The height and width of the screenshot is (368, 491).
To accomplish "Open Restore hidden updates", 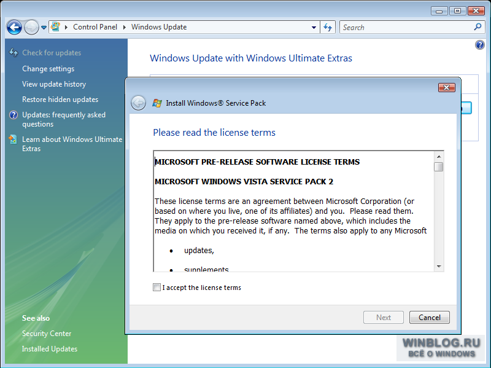I will click(x=60, y=100).
